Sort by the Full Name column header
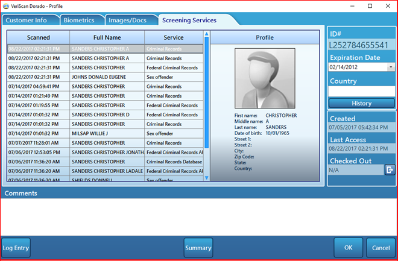 point(107,37)
